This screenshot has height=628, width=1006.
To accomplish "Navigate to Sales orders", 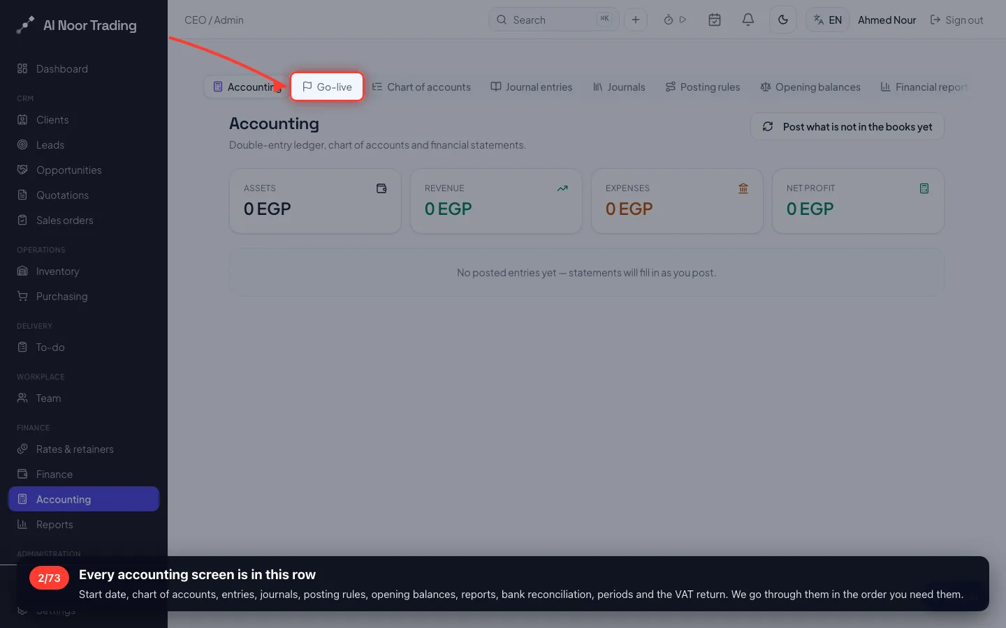I will (84, 220).
